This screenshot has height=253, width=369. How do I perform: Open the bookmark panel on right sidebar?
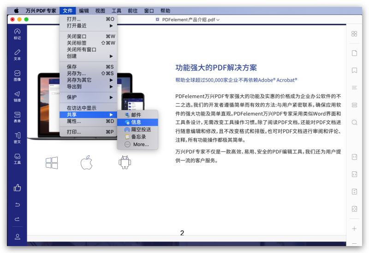[354, 71]
